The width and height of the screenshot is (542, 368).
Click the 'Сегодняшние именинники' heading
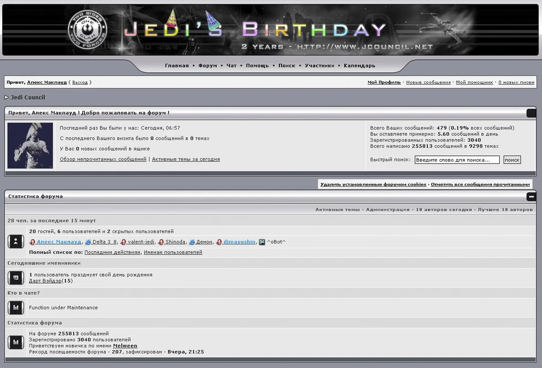click(44, 263)
